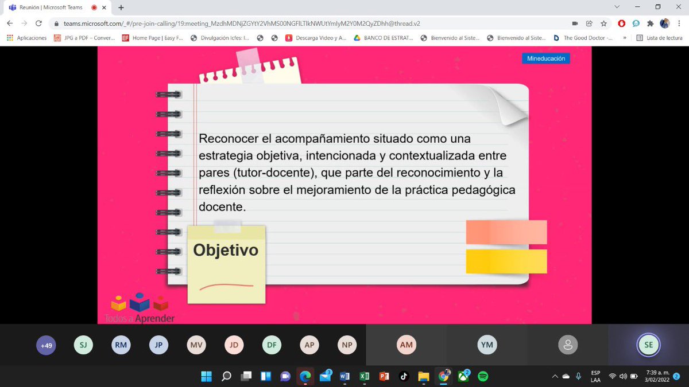This screenshot has width=689, height=387.
Task: Open the Mail app on the taskbar
Action: pyautogui.click(x=325, y=376)
